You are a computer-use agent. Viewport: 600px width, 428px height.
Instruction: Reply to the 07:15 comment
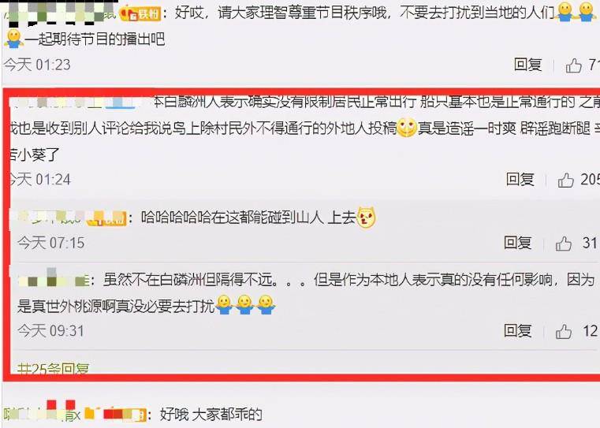(x=518, y=243)
